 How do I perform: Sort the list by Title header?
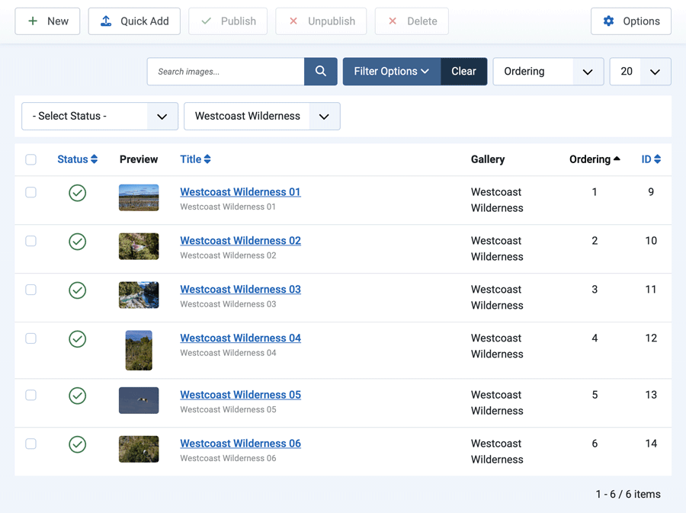195,159
